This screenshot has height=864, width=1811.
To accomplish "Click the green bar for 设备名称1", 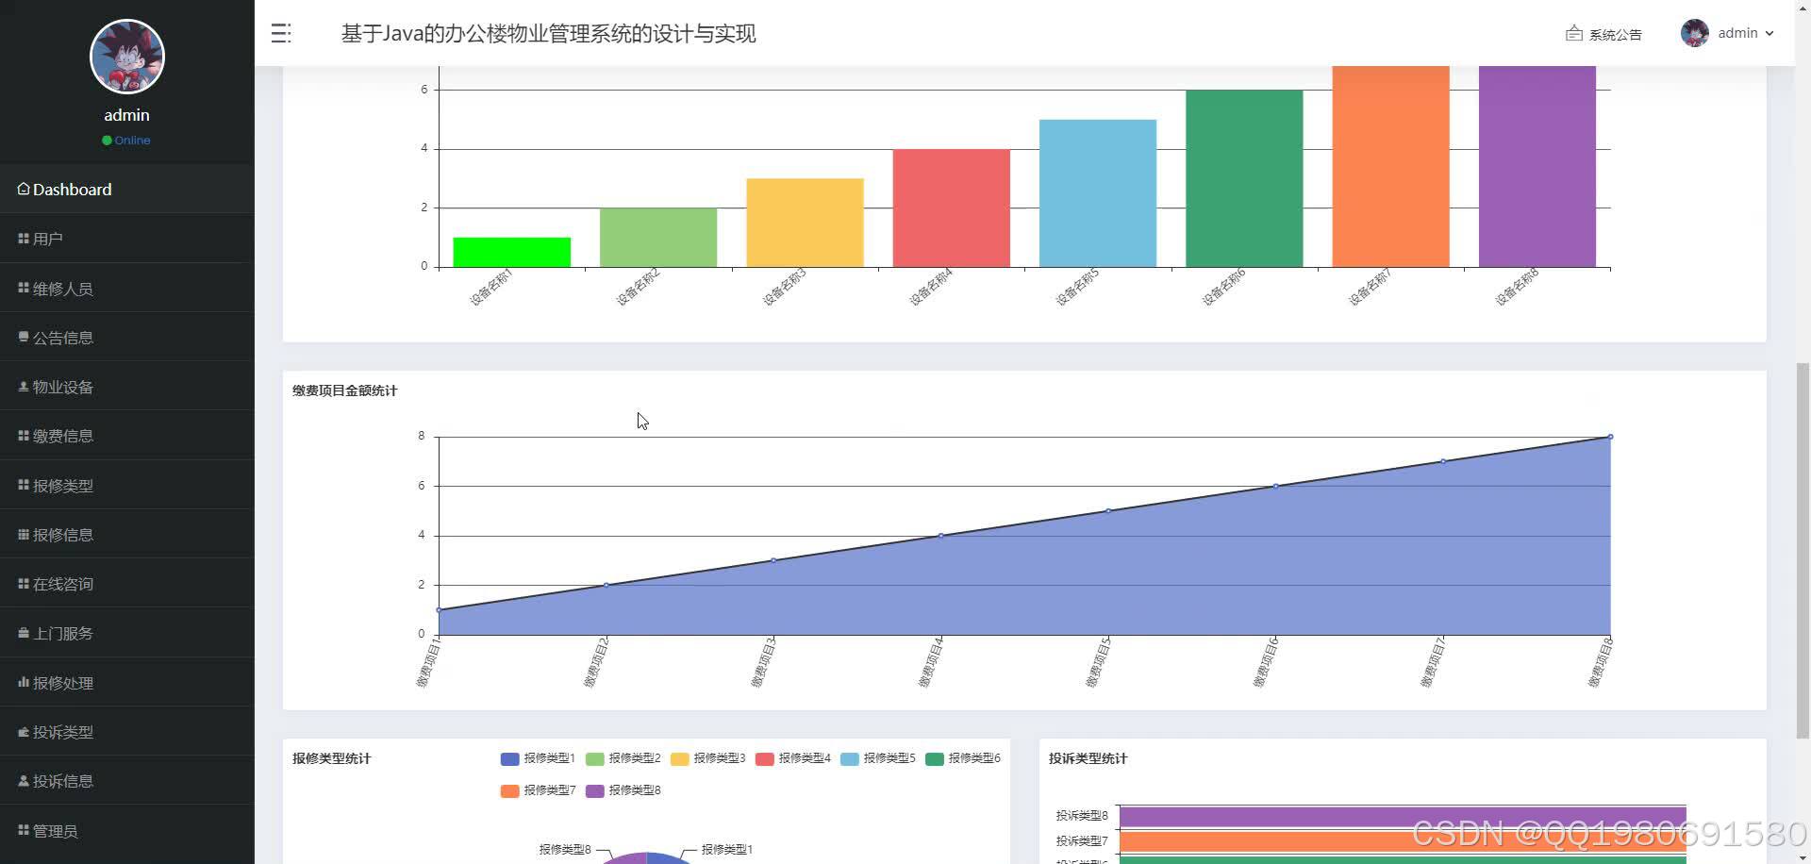I will coord(511,252).
